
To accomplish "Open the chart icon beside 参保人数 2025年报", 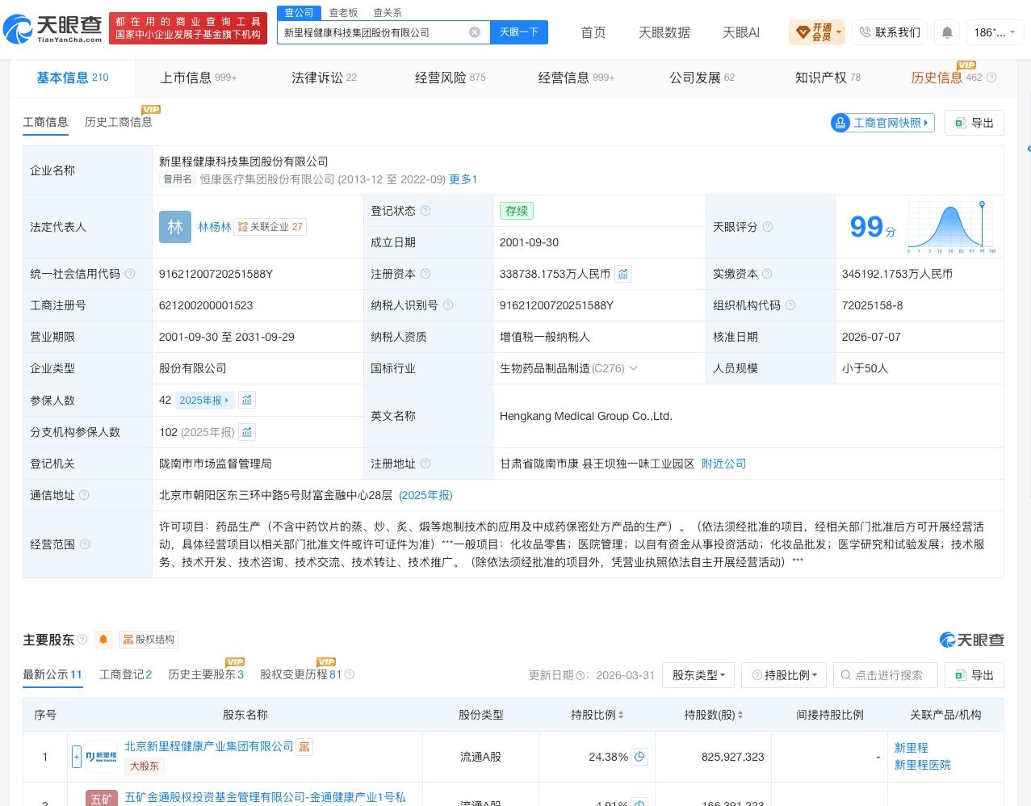I will (247, 400).
